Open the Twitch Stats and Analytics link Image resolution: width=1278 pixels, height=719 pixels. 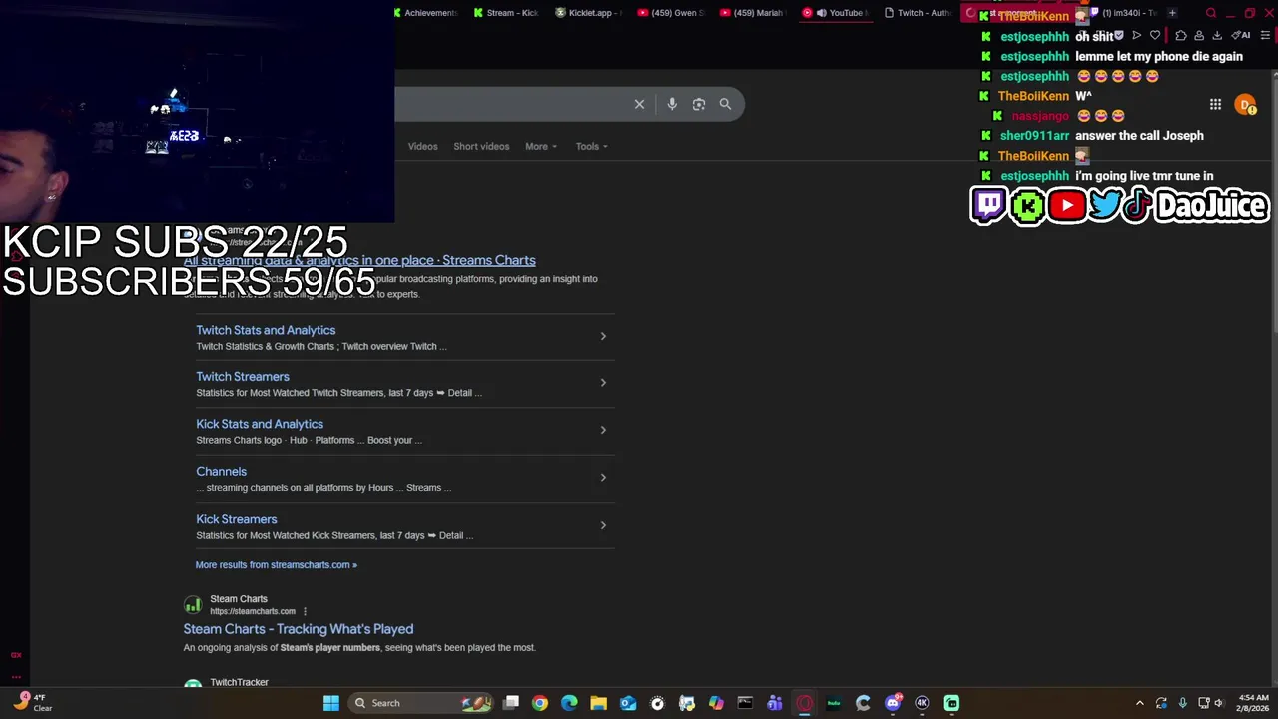[x=266, y=330]
